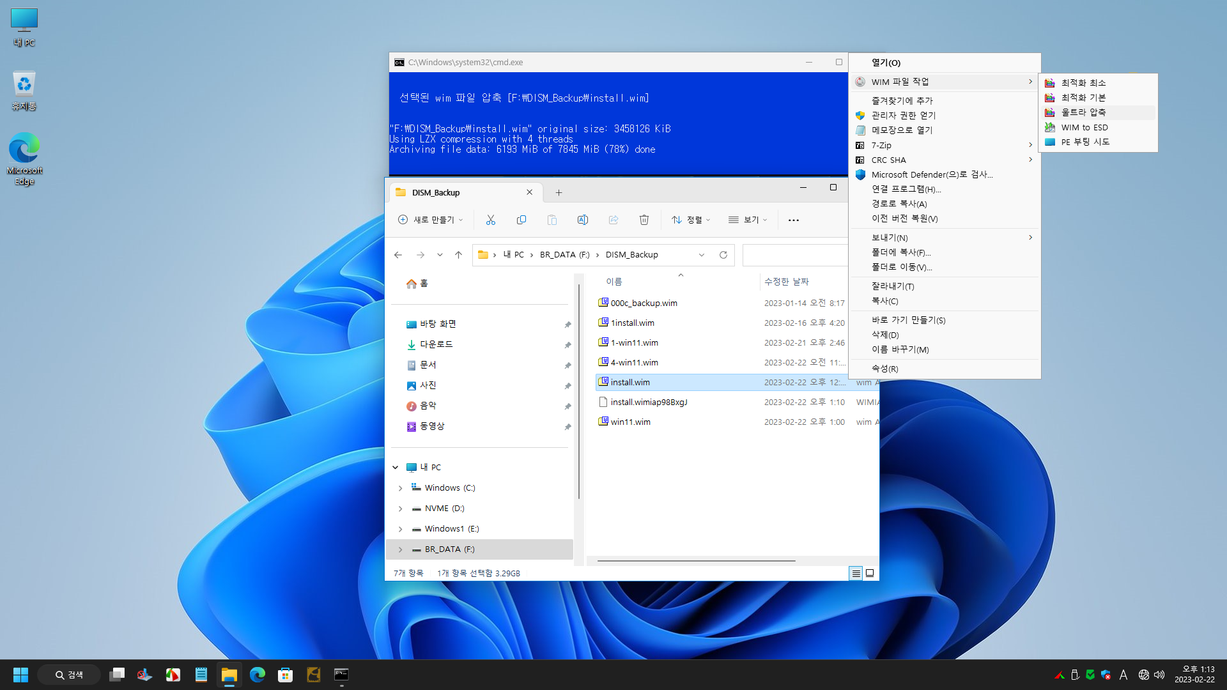Open the 새로 만들기 (New) dropdown
Viewport: 1227px width, 690px height.
coord(430,220)
